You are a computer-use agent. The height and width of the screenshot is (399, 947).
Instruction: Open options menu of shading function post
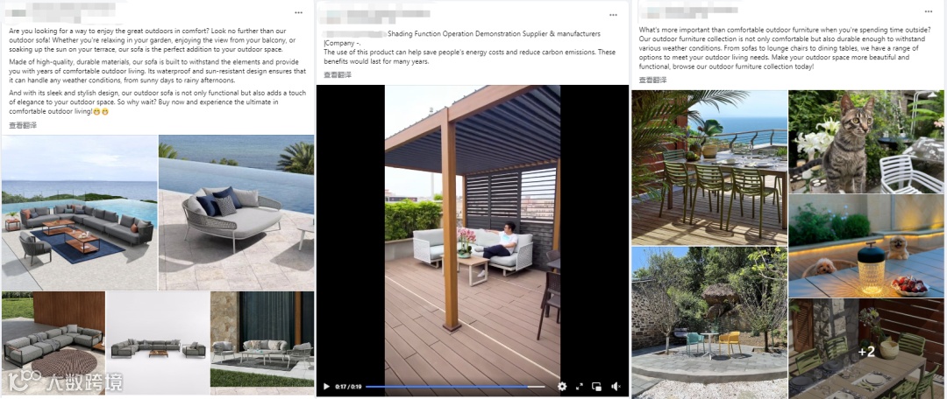tap(614, 15)
